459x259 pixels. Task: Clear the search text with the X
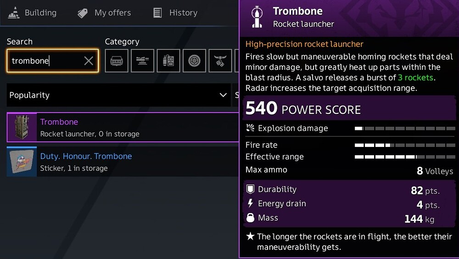[x=89, y=61]
